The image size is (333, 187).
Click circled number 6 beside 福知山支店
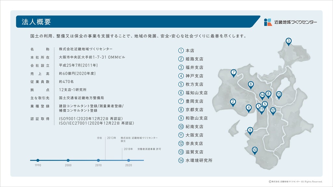(x=181, y=93)
